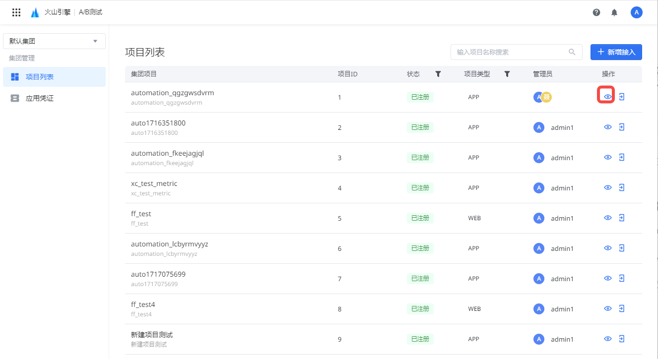
Task: Click 已注册 status tag for project ID 1
Action: click(x=420, y=97)
